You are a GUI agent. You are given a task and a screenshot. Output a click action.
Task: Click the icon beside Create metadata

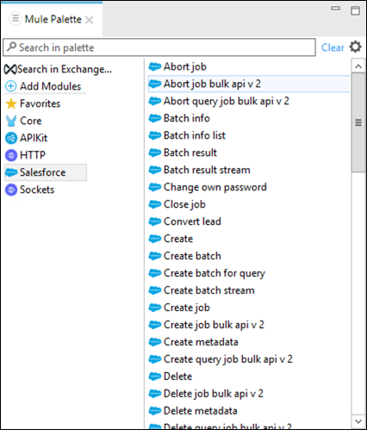pos(155,342)
